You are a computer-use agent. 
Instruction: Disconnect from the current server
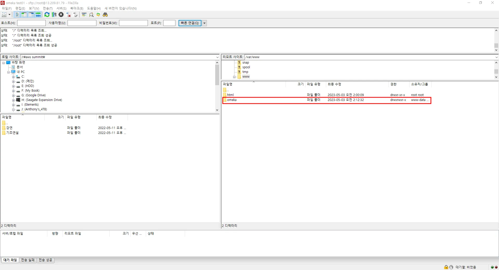tap(68, 15)
